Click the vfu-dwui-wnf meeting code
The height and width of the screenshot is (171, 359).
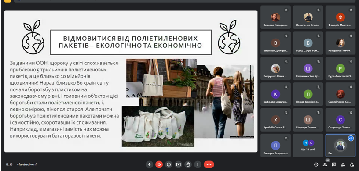[x=27, y=164]
